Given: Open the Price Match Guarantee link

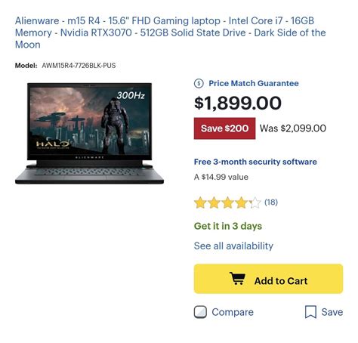Looking at the screenshot, I should (x=254, y=83).
